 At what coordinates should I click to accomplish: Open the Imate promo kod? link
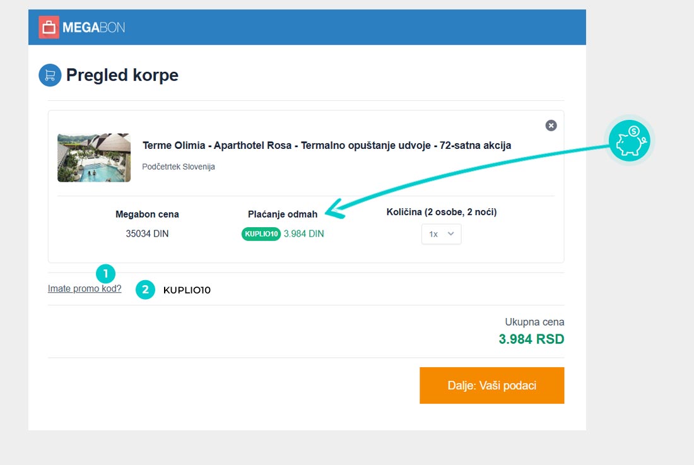(85, 289)
